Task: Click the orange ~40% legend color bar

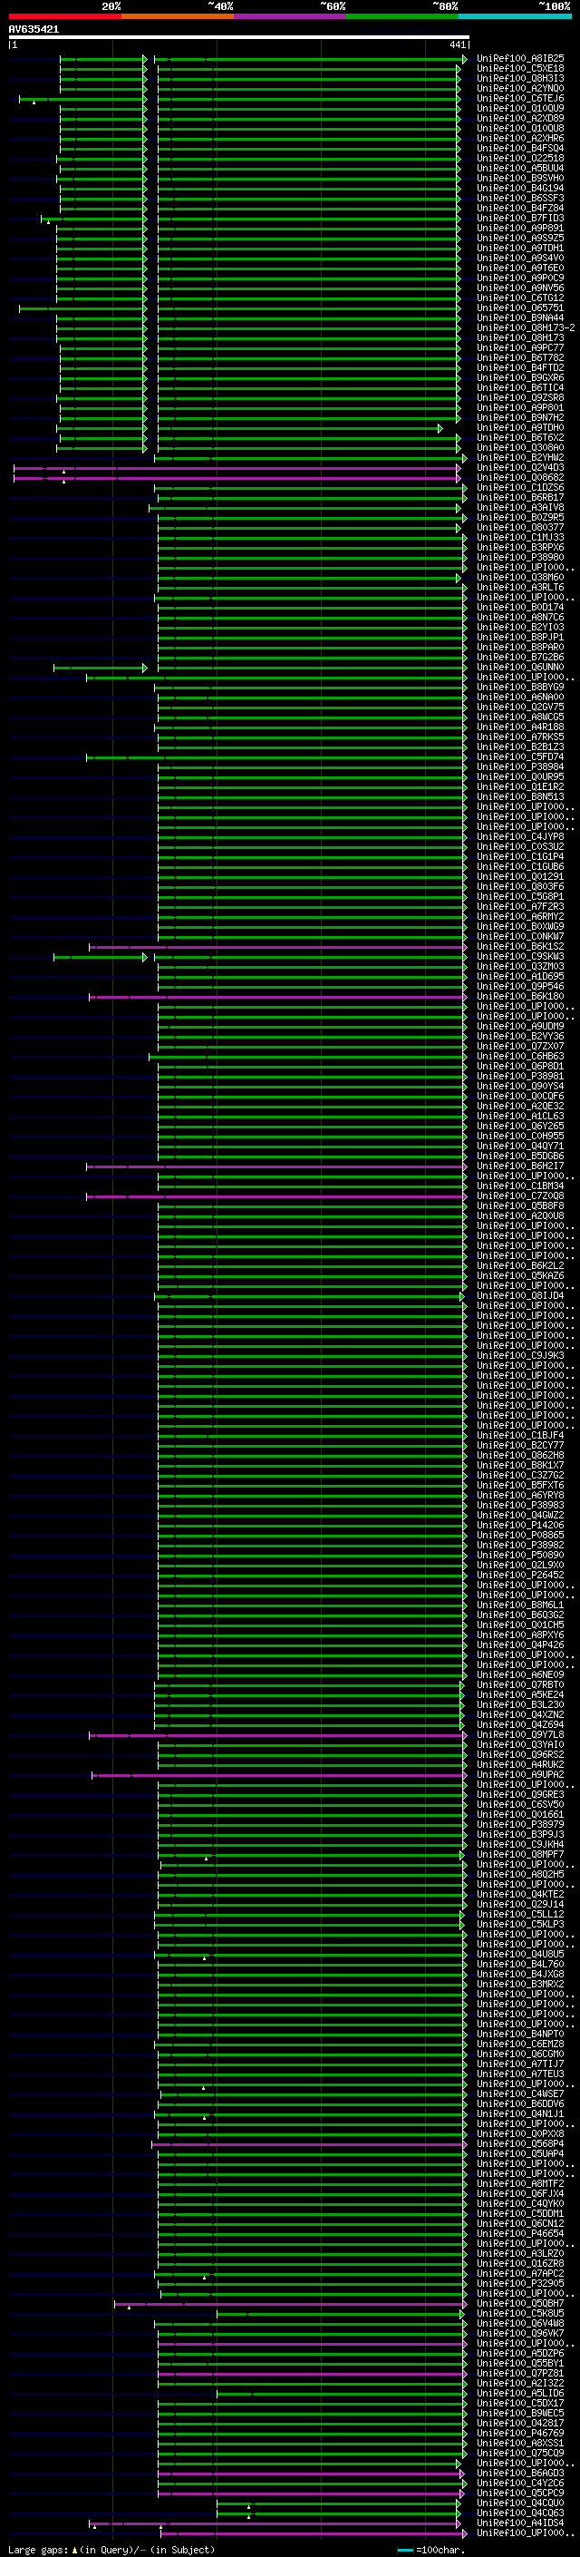Action: [178, 16]
